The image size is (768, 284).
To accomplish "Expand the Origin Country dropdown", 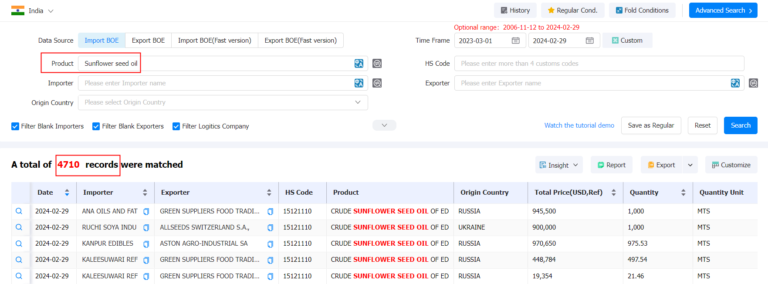I will (357, 102).
